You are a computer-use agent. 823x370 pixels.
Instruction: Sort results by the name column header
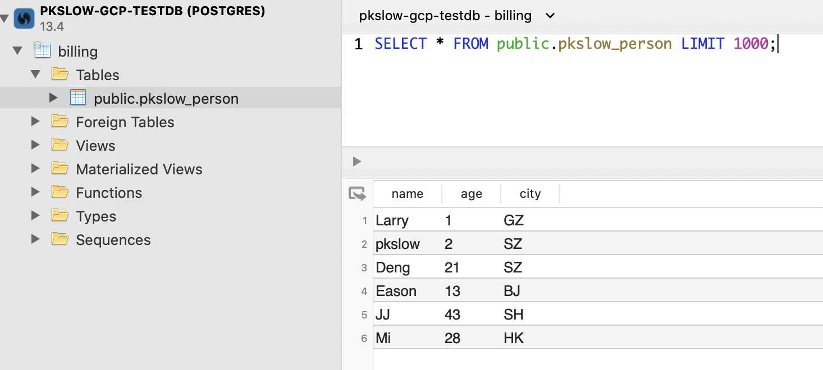click(x=408, y=194)
